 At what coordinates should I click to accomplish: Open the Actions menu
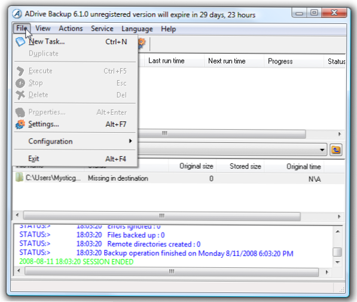click(71, 29)
